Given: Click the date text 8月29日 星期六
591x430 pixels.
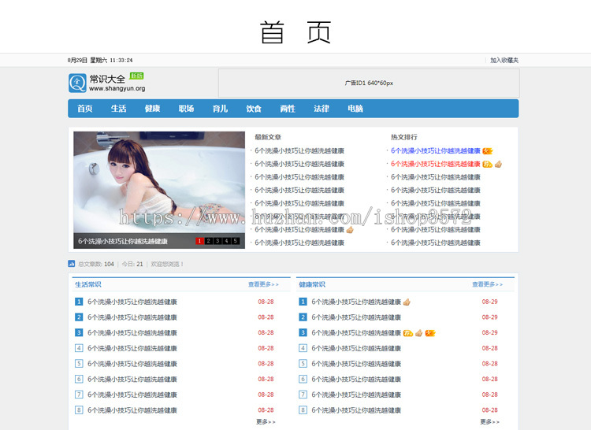Looking at the screenshot, I should point(87,60).
